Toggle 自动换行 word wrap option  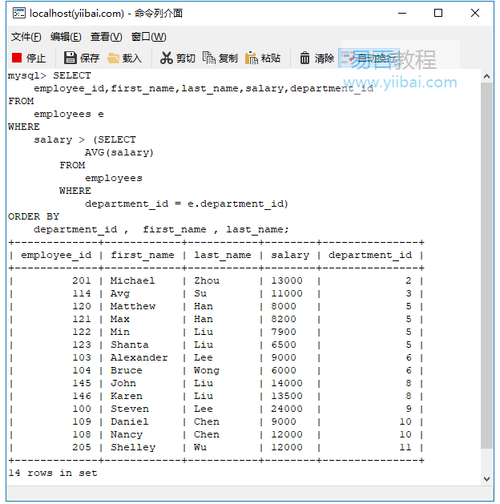(370, 58)
